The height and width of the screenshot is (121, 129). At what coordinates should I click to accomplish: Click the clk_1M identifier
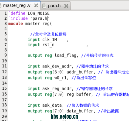pos(50,40)
